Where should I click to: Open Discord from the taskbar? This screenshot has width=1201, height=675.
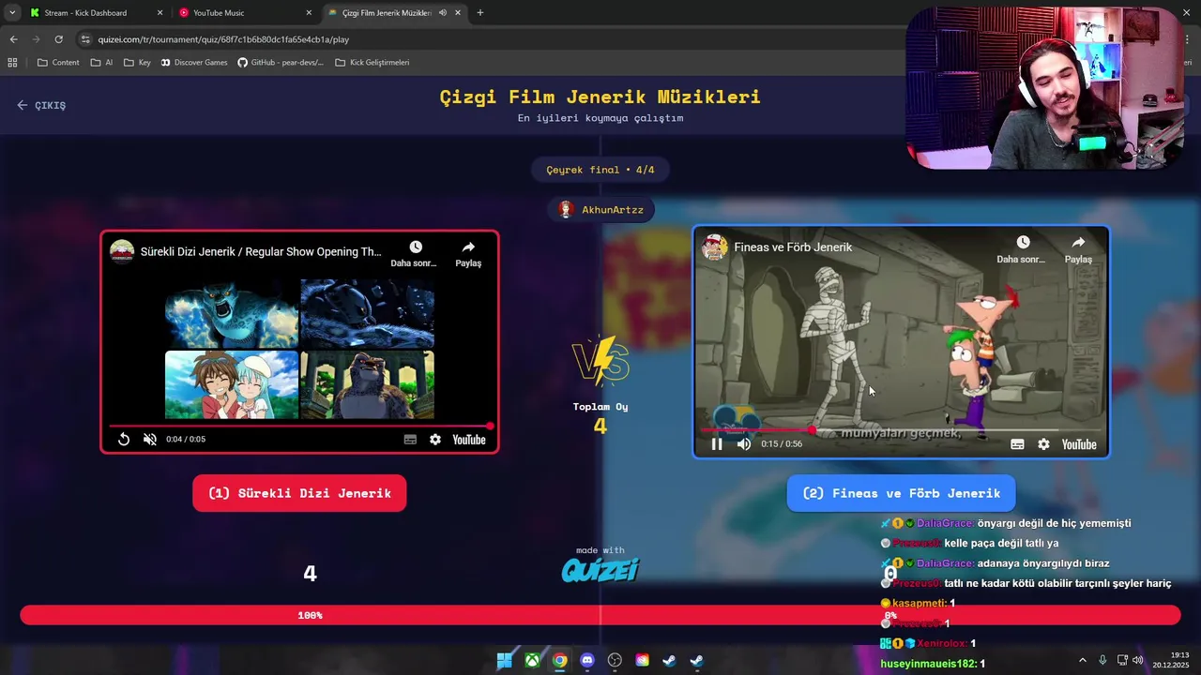click(587, 660)
